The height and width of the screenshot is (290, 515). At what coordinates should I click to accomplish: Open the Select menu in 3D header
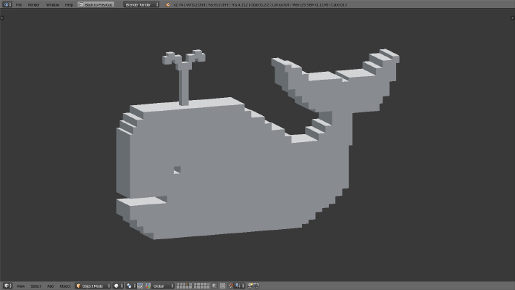(35, 286)
